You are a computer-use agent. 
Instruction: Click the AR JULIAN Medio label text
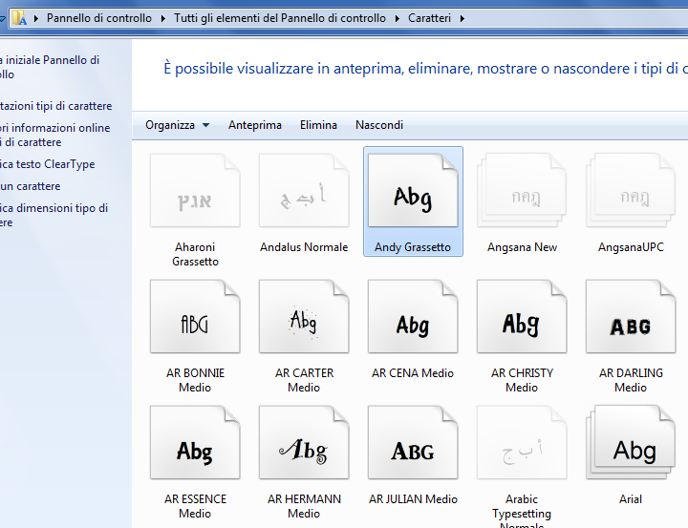413,499
